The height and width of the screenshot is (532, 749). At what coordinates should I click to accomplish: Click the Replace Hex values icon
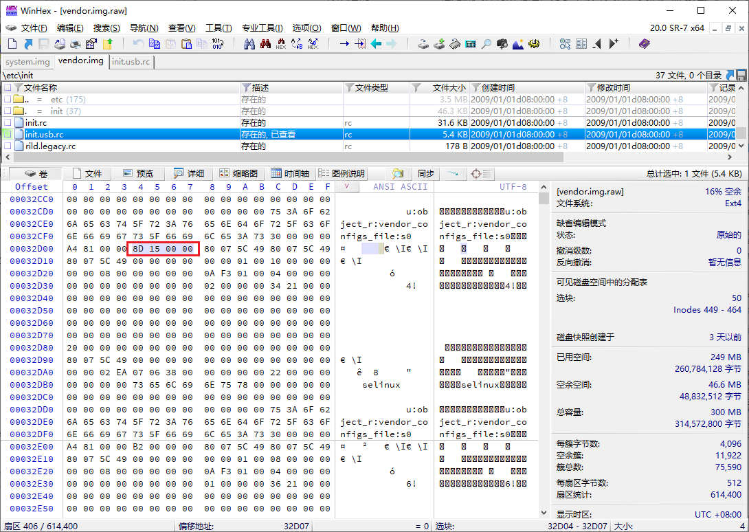point(313,44)
